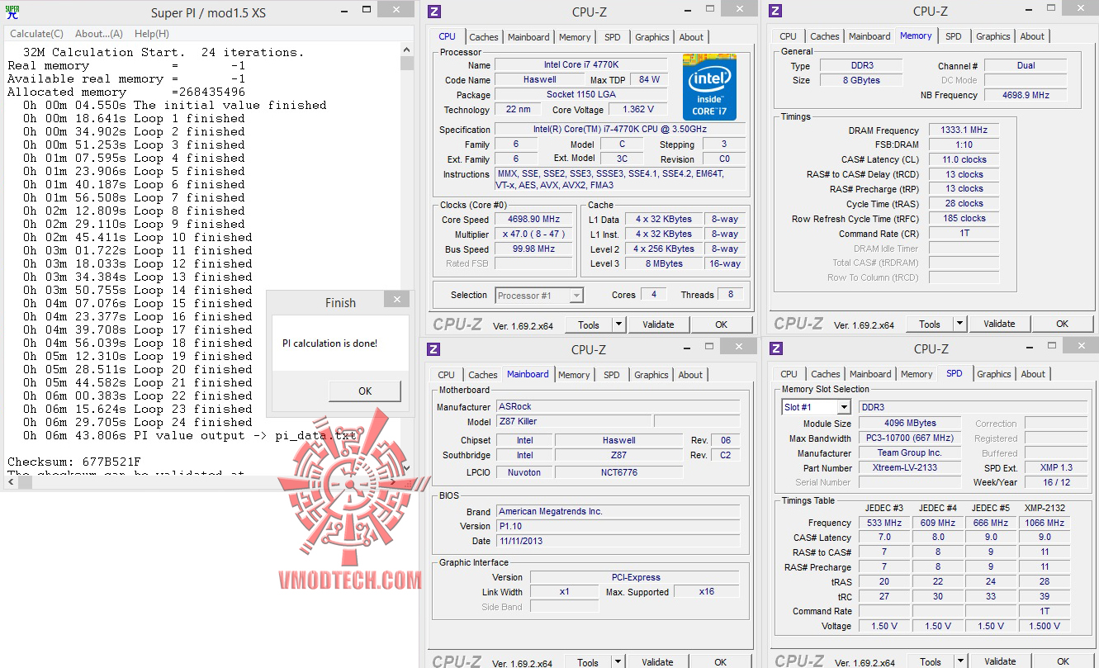Screen dimensions: 1099x668
Task: Click the Intel inside Core i7 logo
Action: pyautogui.click(x=709, y=88)
